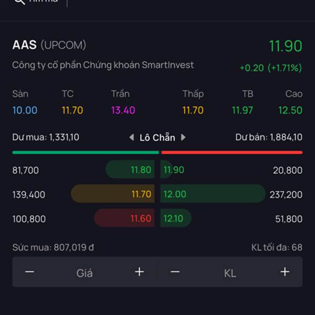Focus the KL quantity input field
This screenshot has height=315, width=315.
pyautogui.click(x=230, y=273)
